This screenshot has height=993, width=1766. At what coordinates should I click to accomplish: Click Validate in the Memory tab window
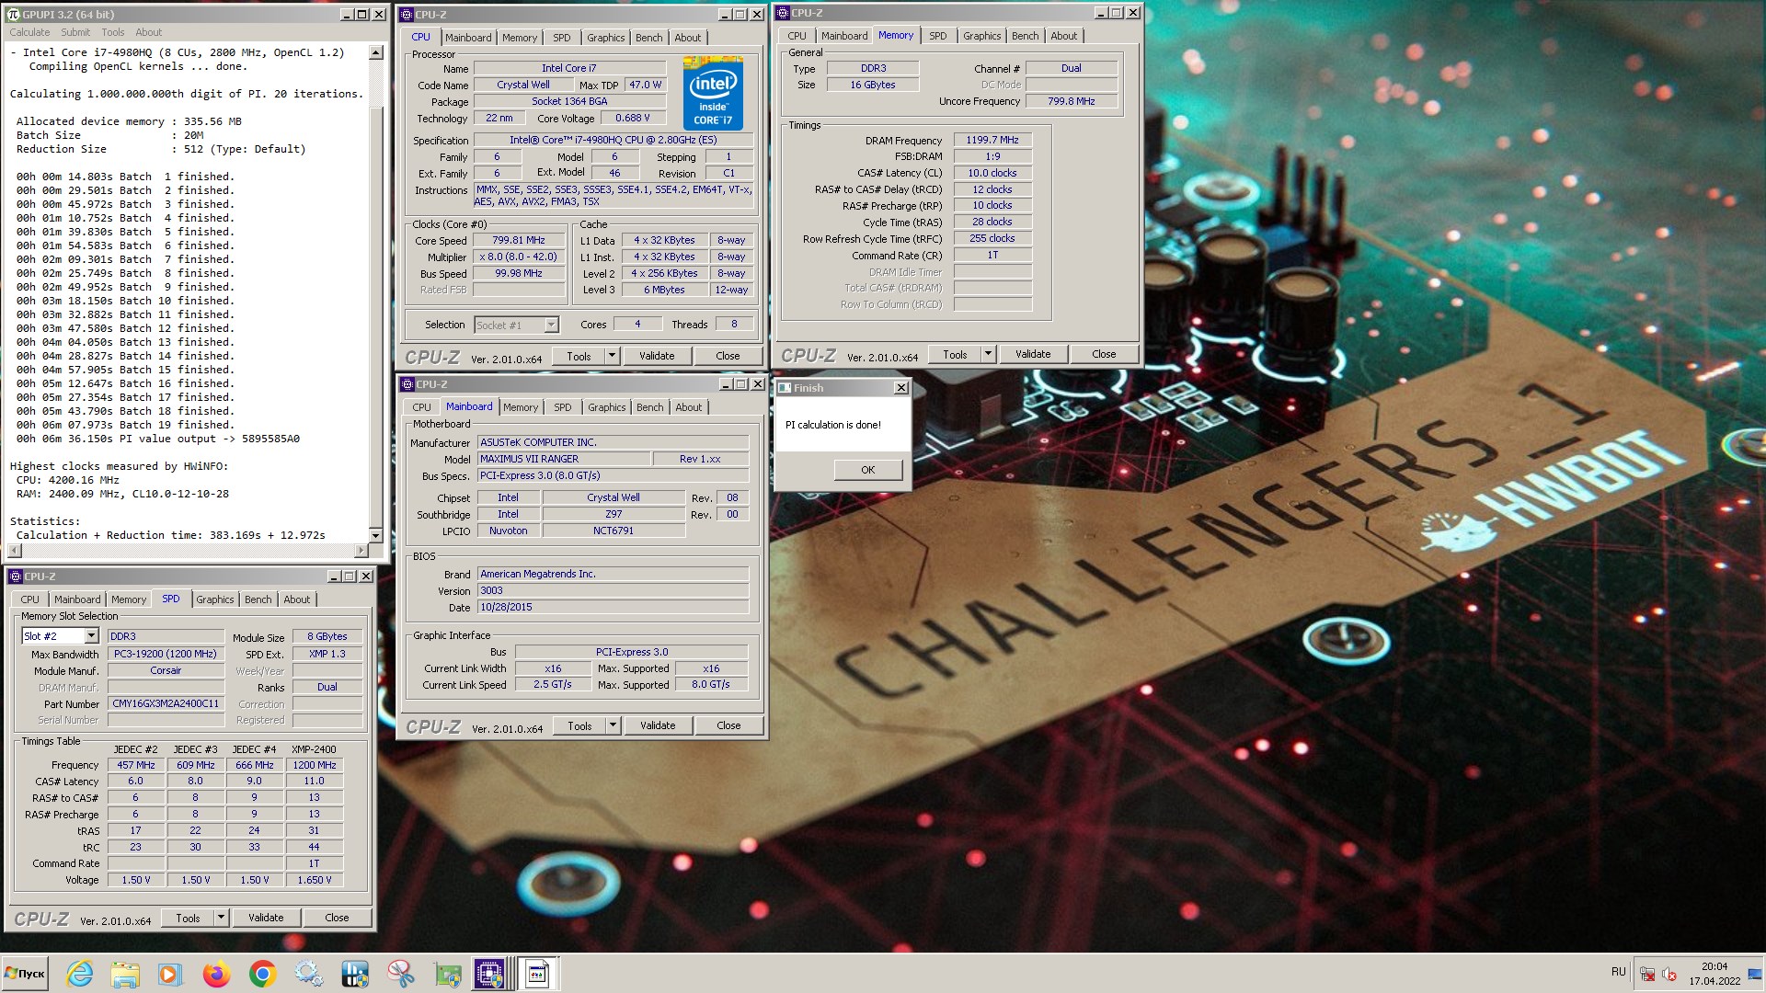click(1033, 354)
